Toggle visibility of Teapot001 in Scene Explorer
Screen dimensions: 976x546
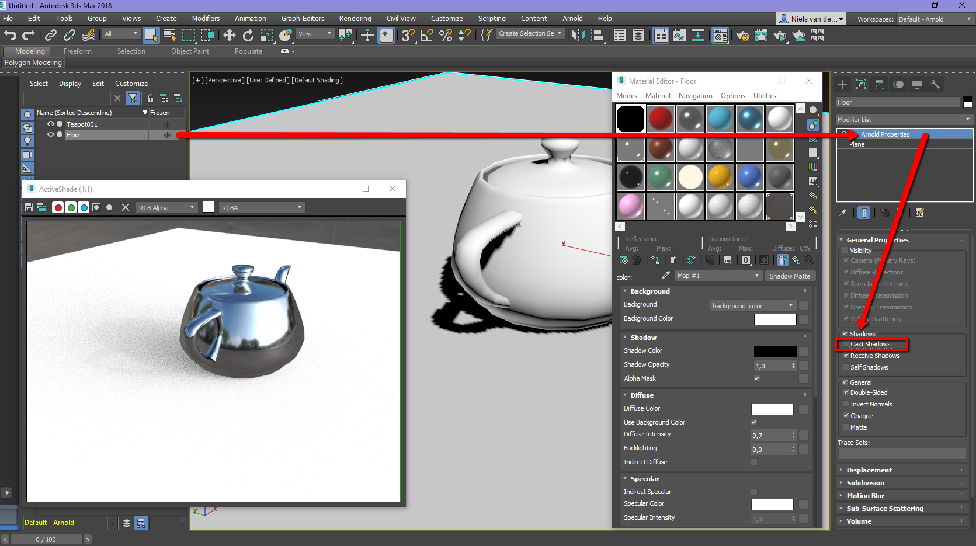[50, 124]
